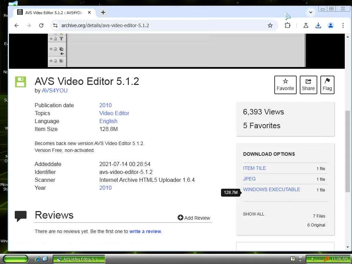
Task: Click the 2010 Year link
Action: click(105, 188)
